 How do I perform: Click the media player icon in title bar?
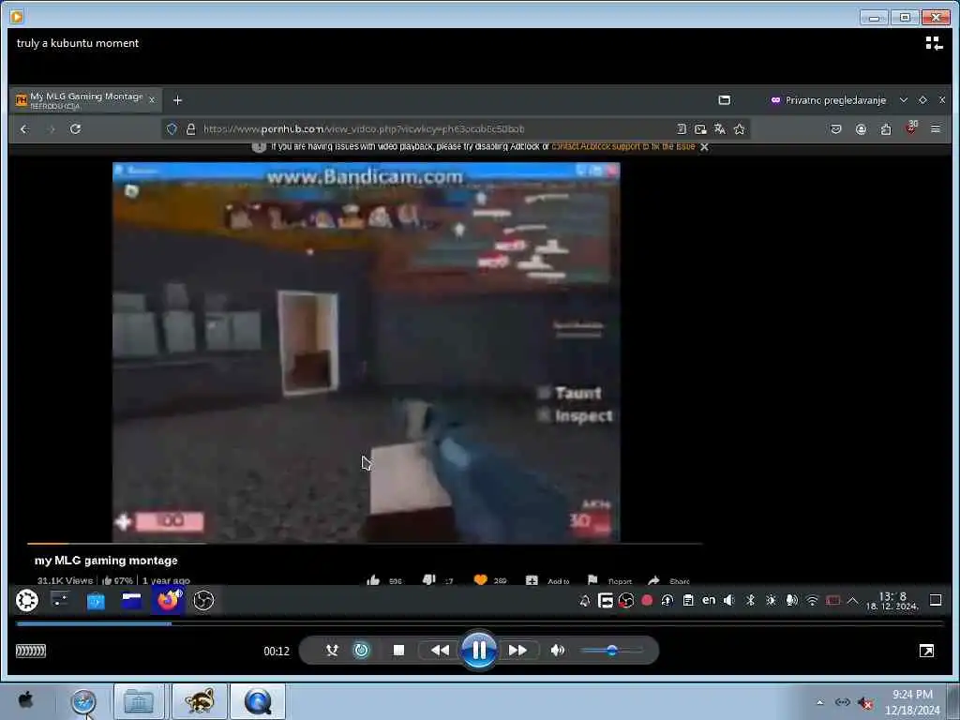click(x=17, y=17)
